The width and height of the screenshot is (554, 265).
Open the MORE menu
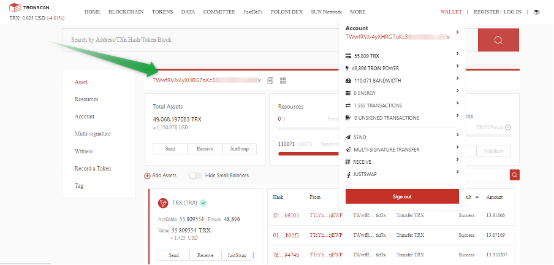click(x=357, y=12)
